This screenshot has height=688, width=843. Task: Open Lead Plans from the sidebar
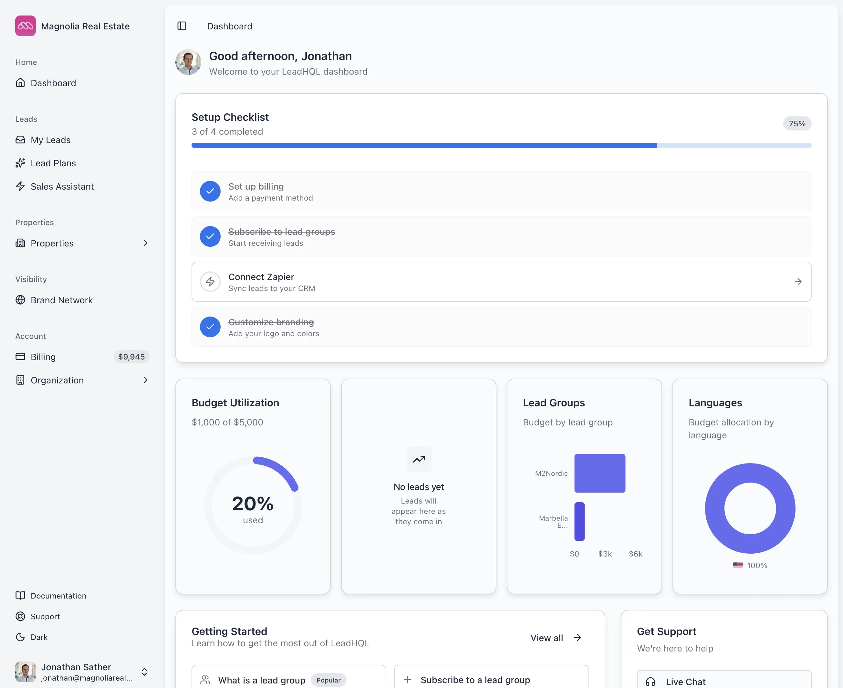coord(53,163)
